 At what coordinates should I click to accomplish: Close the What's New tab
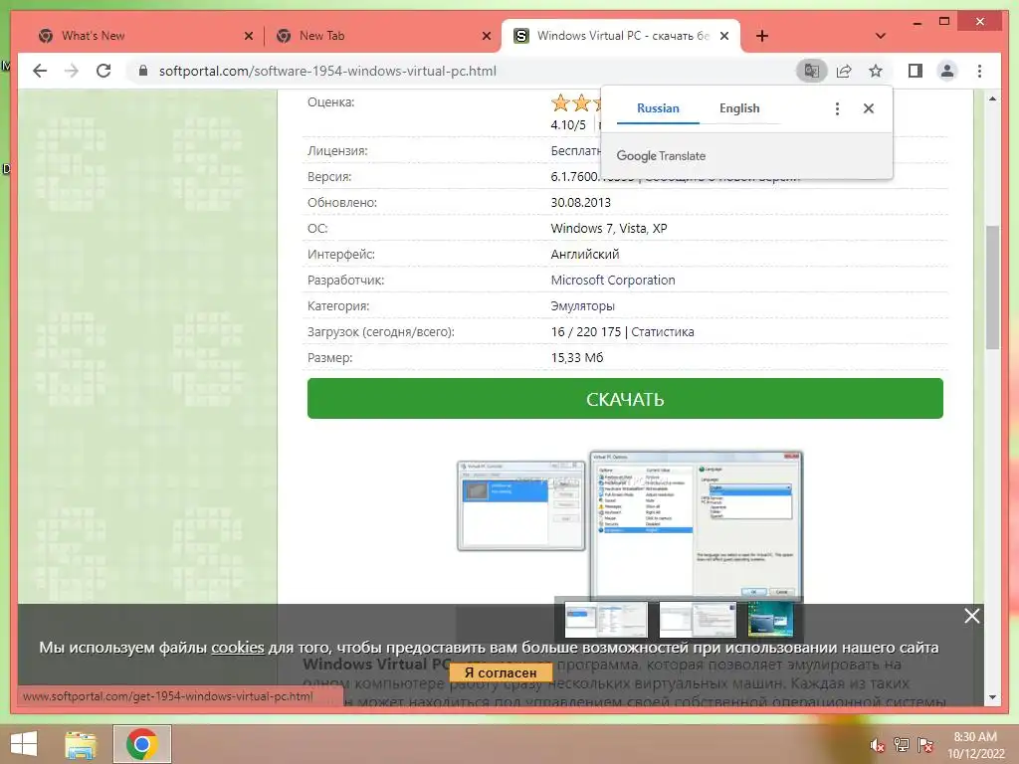pos(248,37)
